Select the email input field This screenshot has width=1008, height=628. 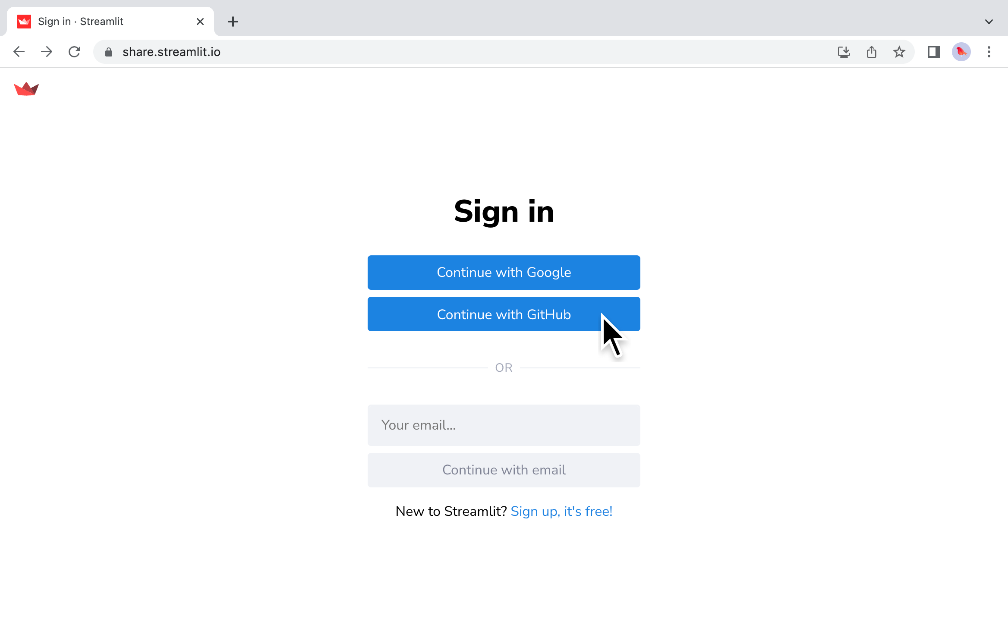(x=504, y=425)
